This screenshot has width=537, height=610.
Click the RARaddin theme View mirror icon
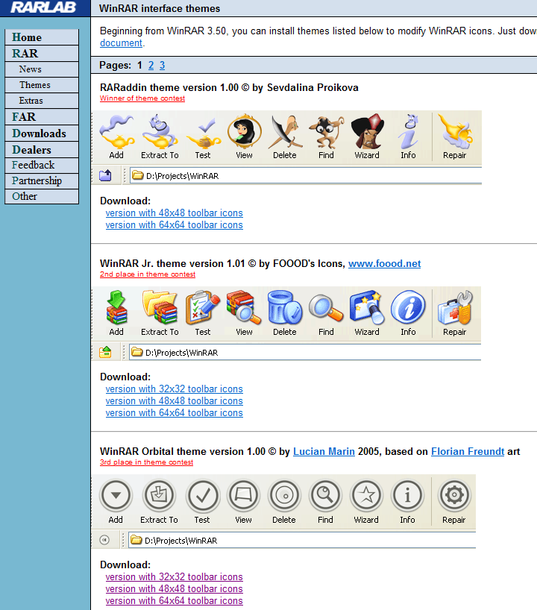click(245, 131)
